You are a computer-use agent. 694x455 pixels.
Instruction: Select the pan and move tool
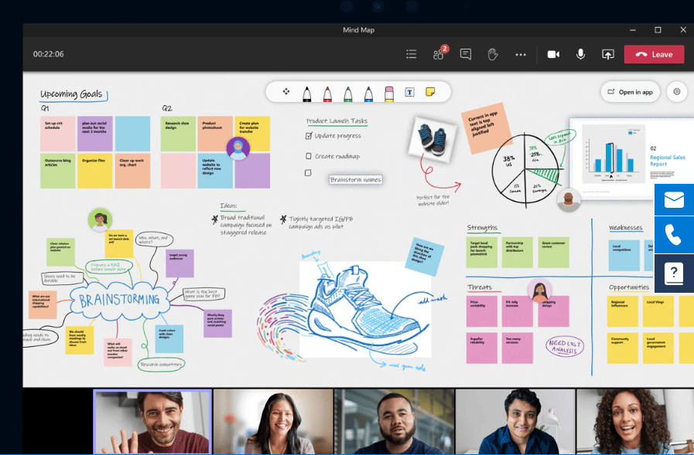point(286,91)
